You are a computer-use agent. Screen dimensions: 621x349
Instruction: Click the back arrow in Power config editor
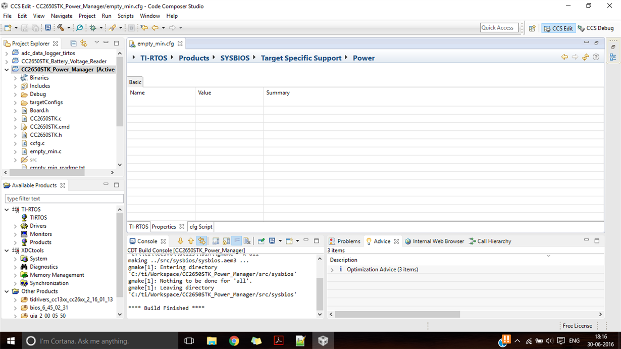coord(564,57)
